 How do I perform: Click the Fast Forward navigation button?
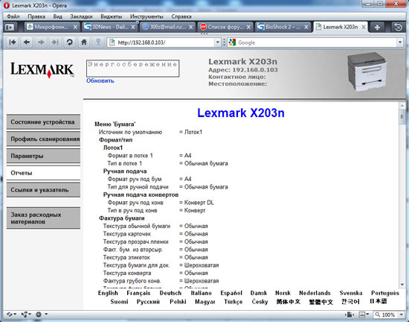pos(55,42)
